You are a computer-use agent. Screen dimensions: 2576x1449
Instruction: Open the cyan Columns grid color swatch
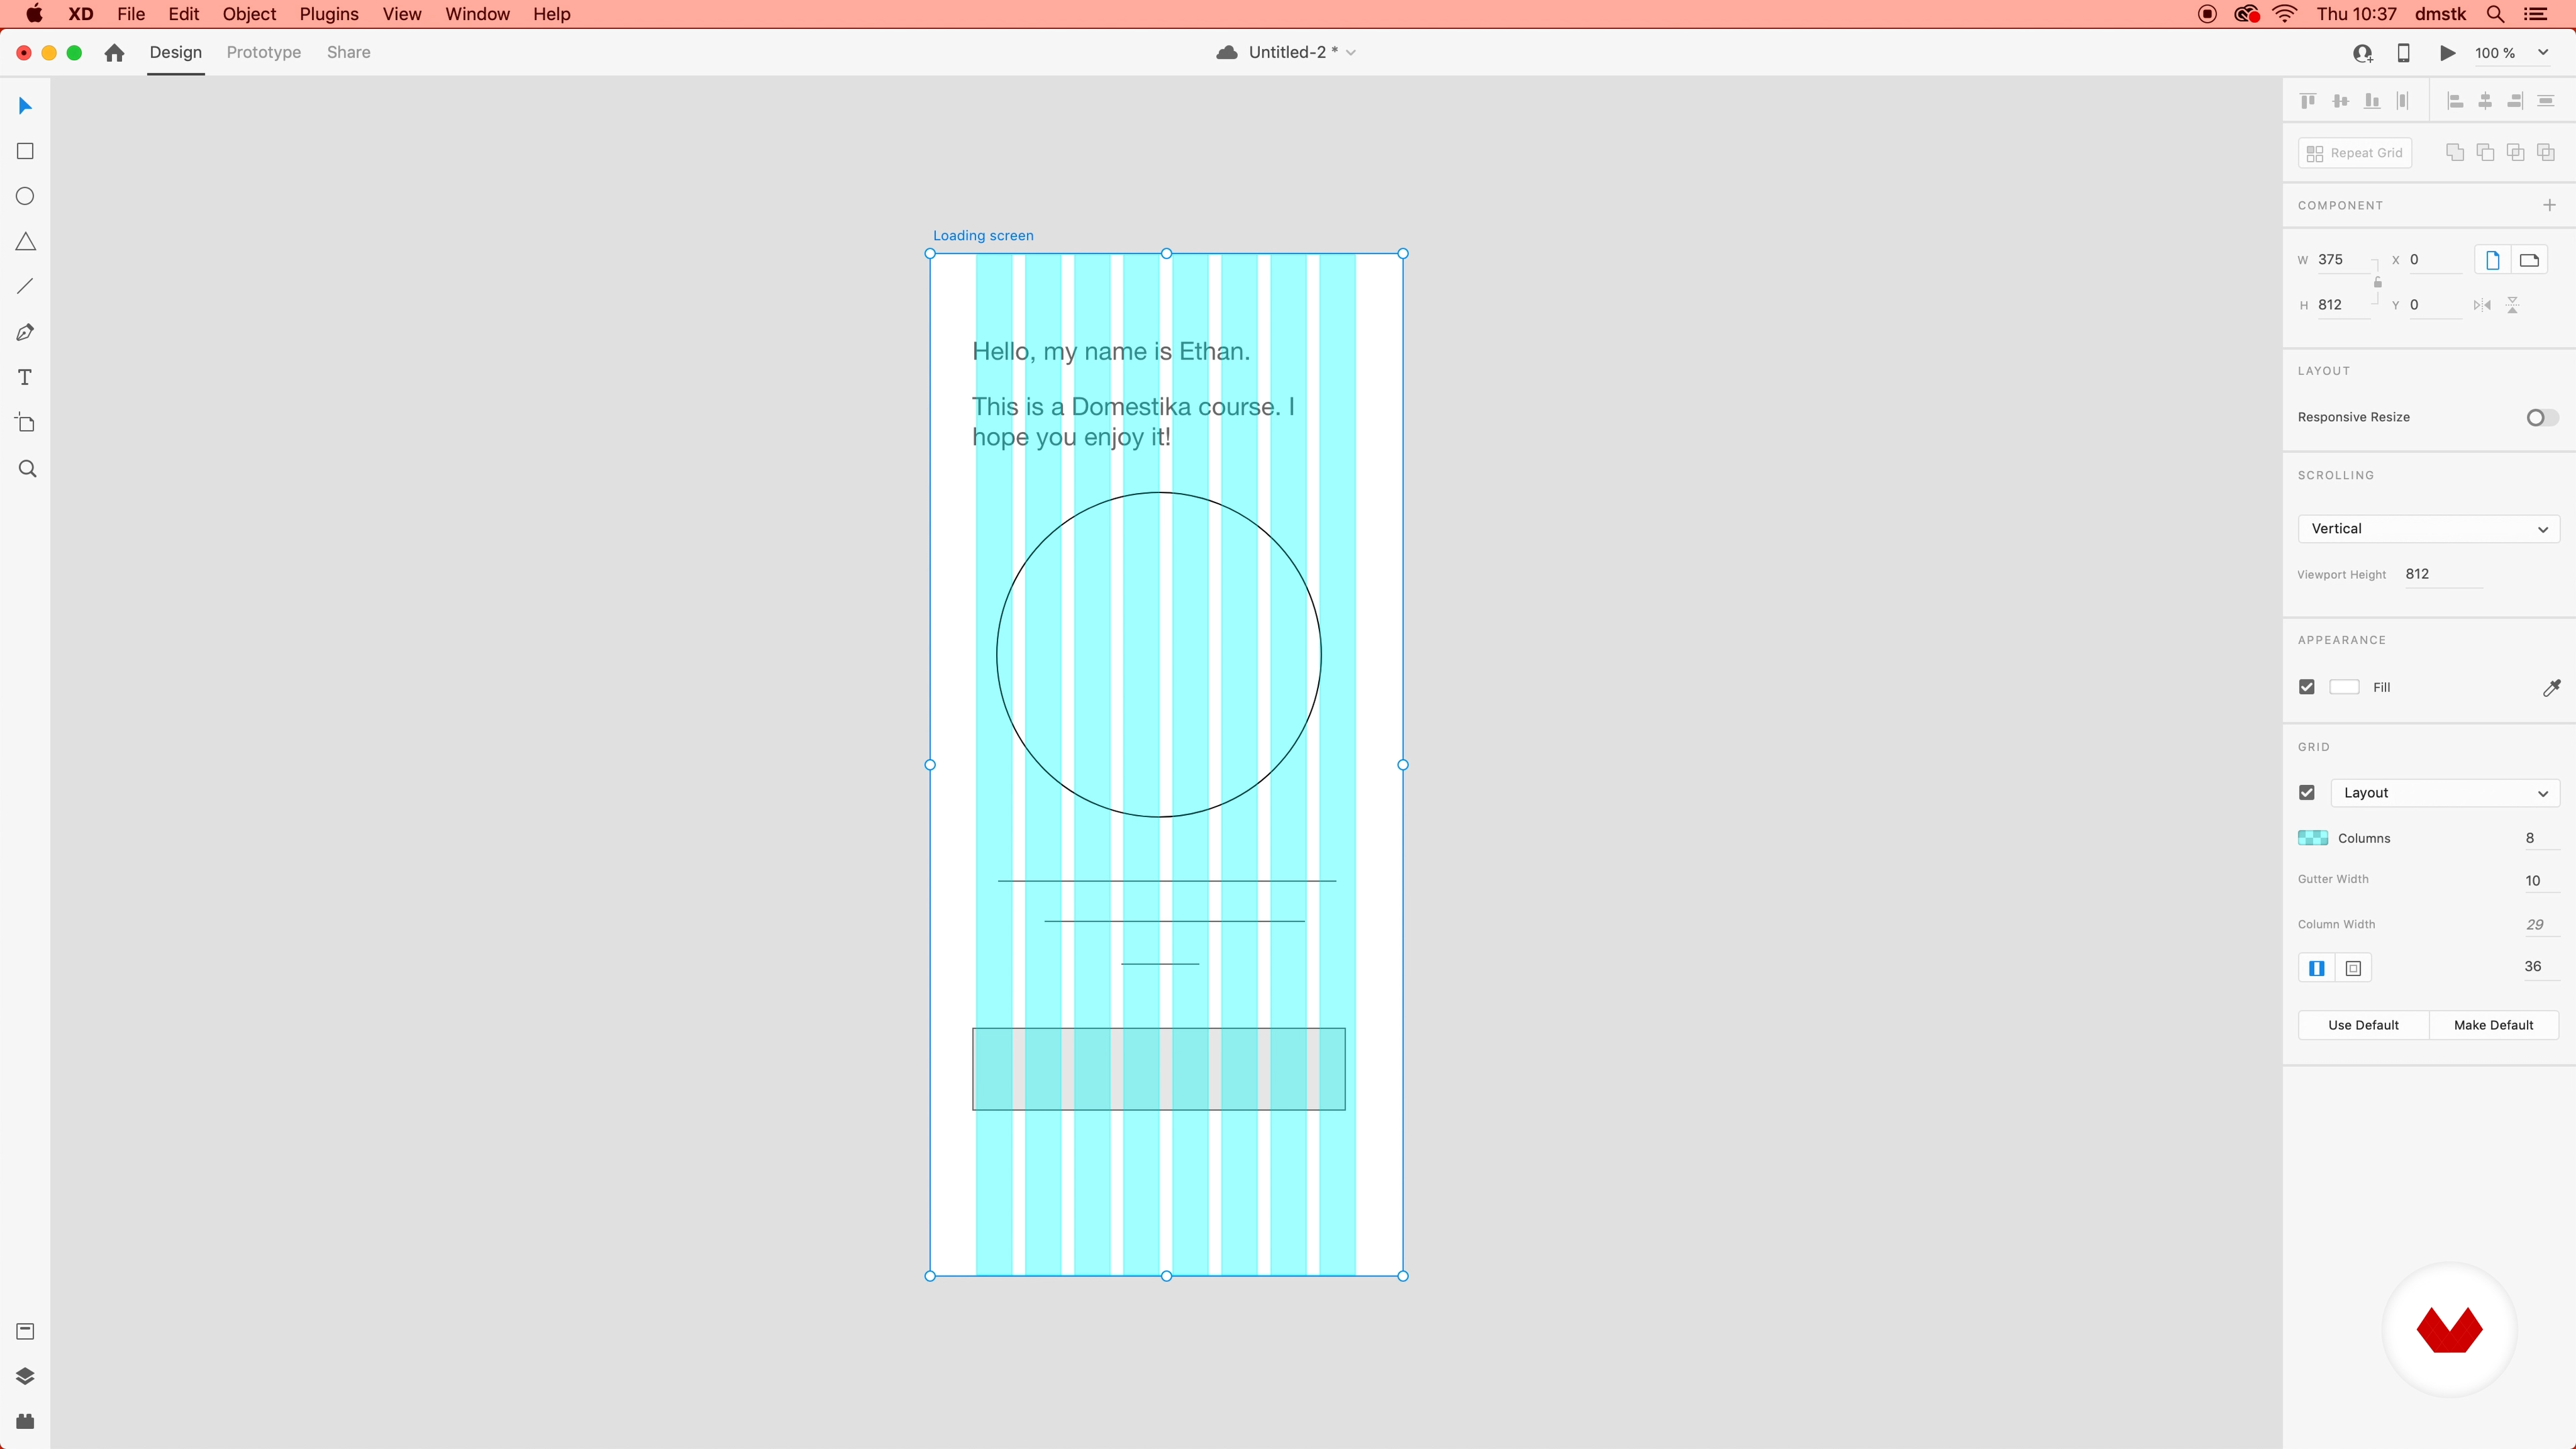click(x=2312, y=838)
